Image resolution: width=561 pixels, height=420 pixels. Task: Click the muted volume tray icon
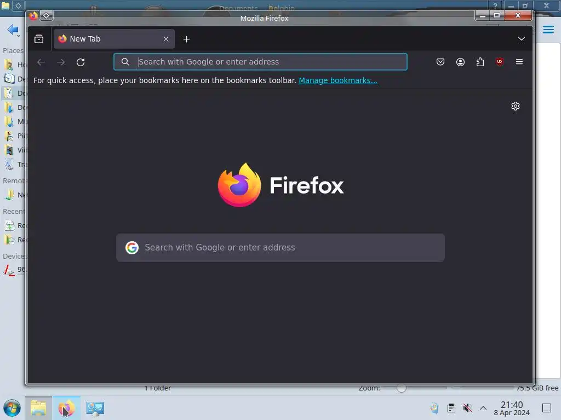click(x=467, y=408)
